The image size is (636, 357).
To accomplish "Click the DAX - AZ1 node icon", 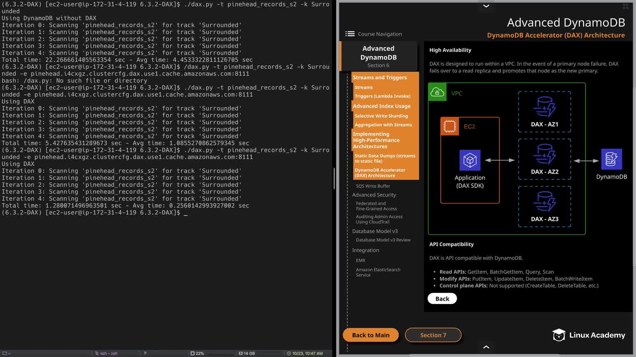I will click(544, 107).
